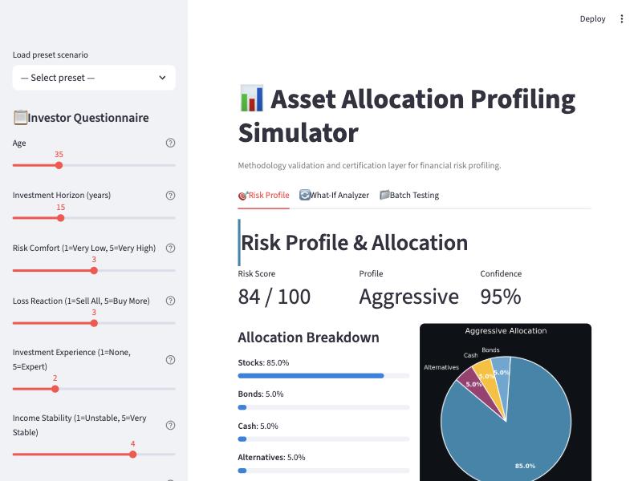Click the '95%' confidence value

(500, 297)
